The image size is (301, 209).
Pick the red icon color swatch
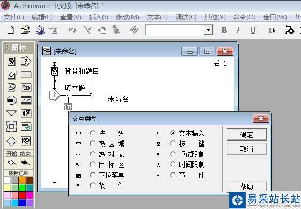point(23,196)
